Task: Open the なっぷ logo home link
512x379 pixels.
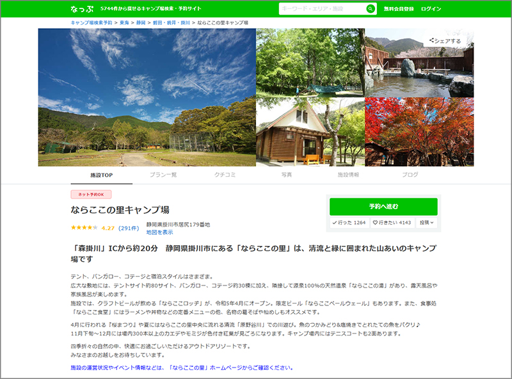Action: (x=82, y=9)
